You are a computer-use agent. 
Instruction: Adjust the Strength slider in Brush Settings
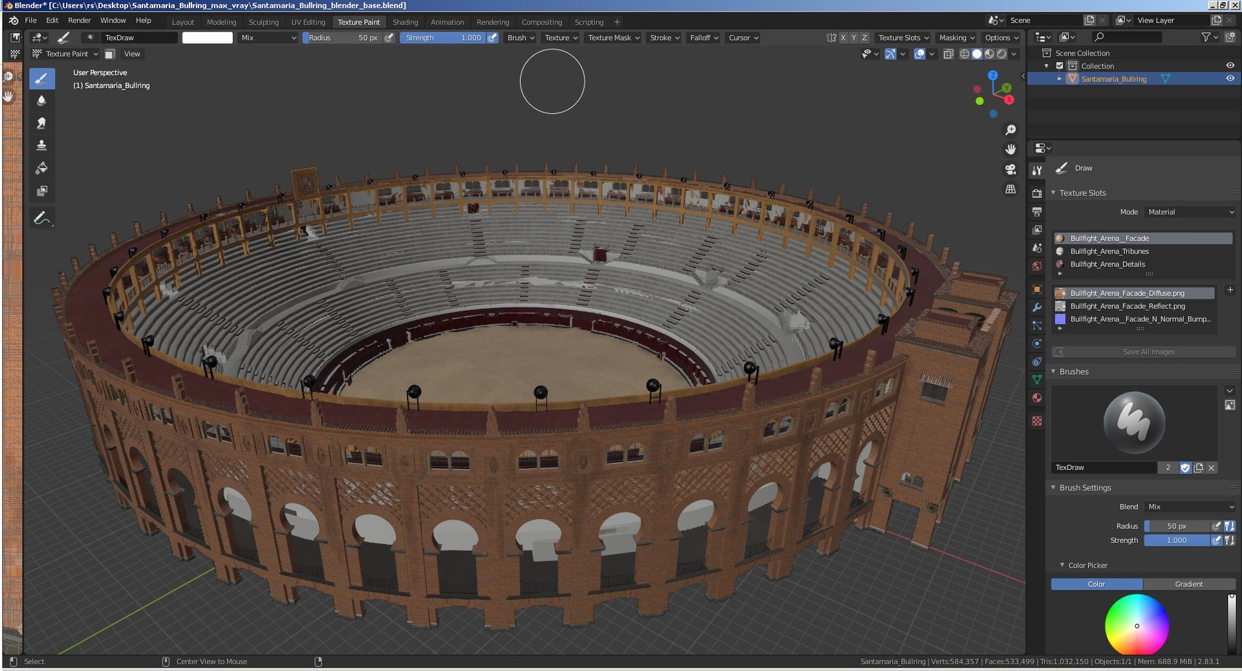[1177, 540]
